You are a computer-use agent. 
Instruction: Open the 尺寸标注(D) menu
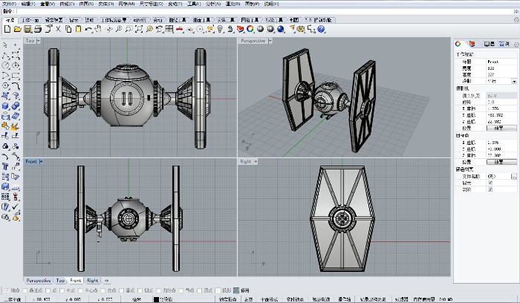pyautogui.click(x=152, y=4)
